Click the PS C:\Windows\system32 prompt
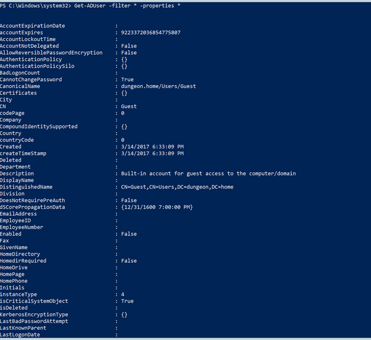This screenshot has width=371, height=340. (x=36, y=6)
